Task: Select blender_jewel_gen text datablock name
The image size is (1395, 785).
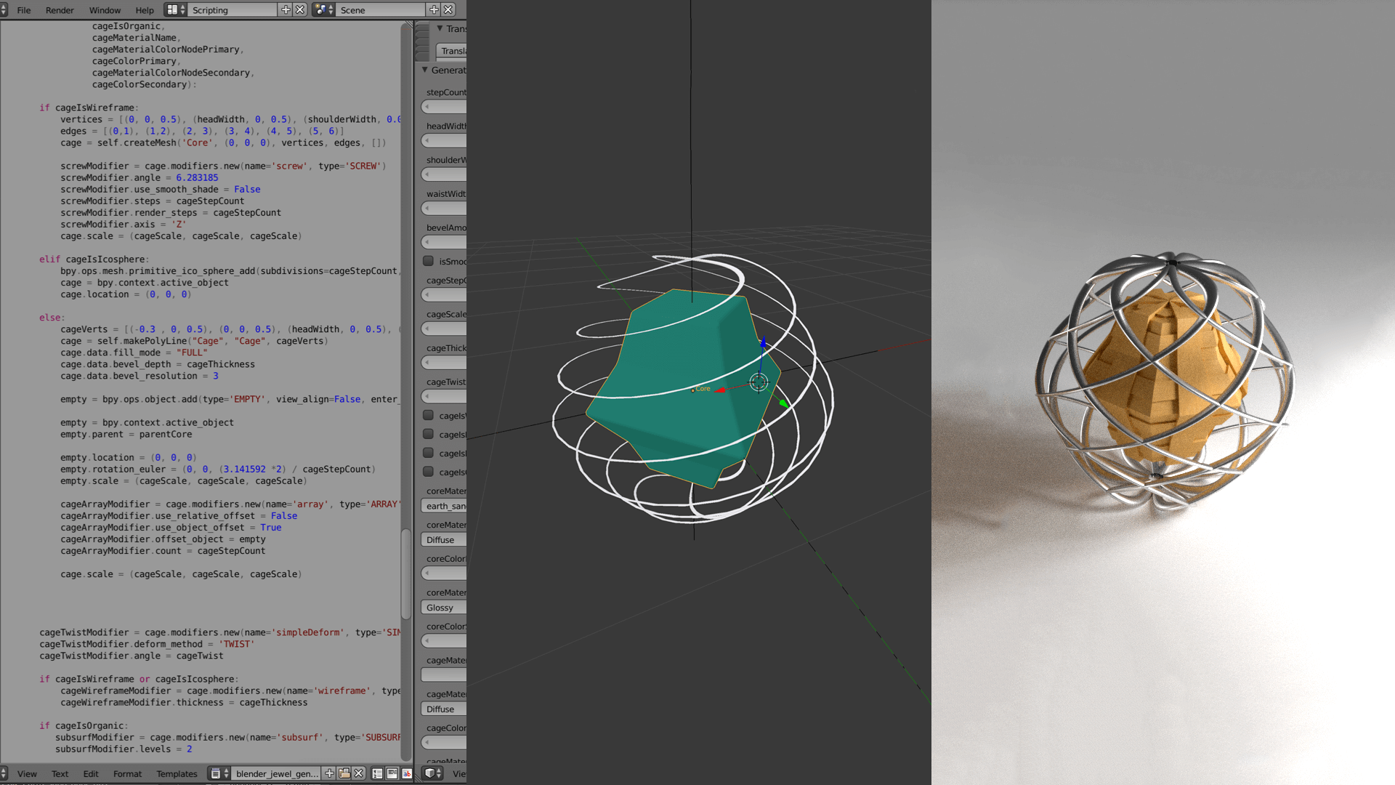Action: [x=276, y=773]
